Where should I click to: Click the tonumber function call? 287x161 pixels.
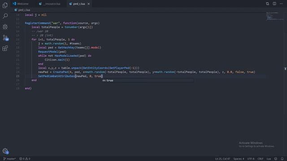[x=71, y=27]
